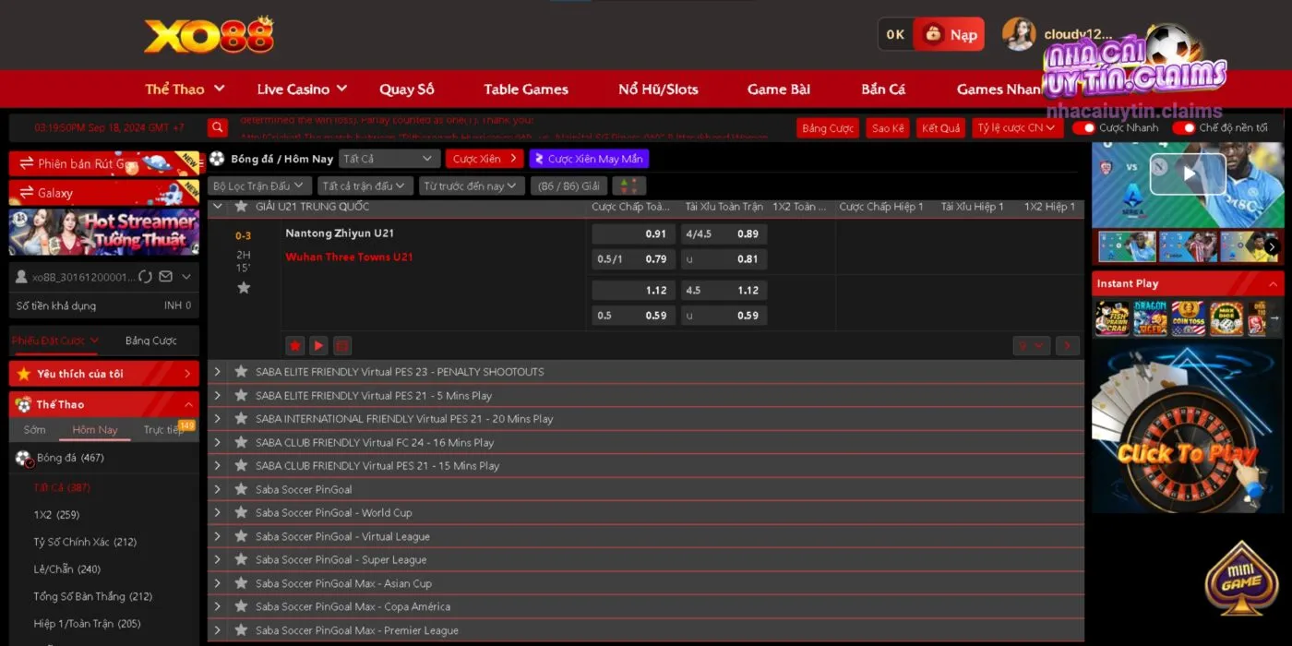Open the Mini Game spade icon
Viewport: 1292px width, 646px height.
pos(1241,580)
